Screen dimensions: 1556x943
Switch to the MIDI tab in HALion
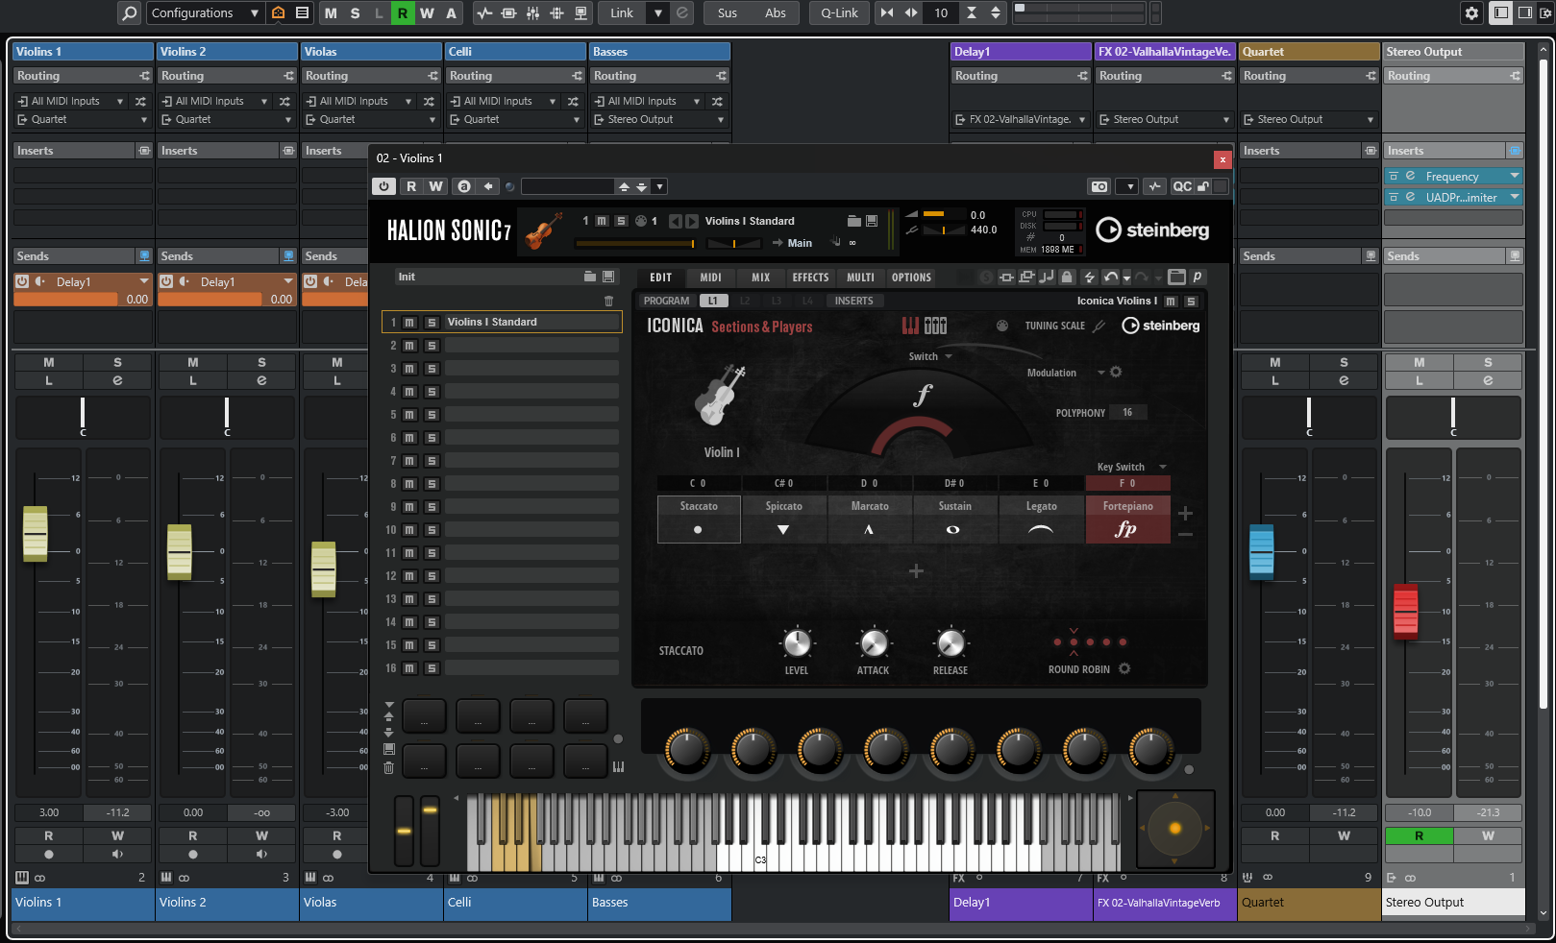(711, 278)
